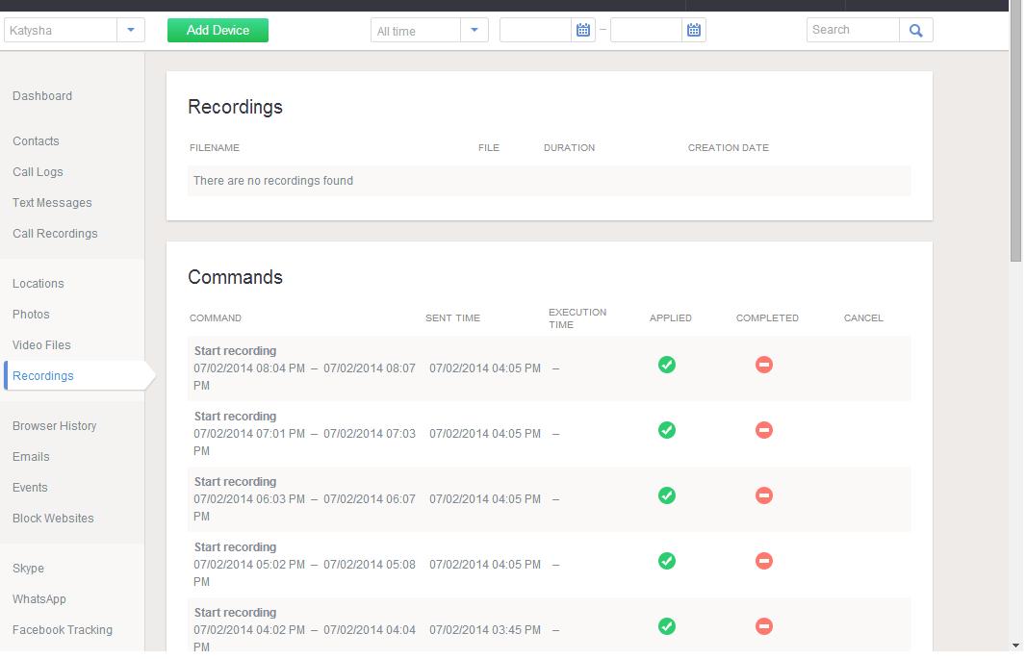The image size is (1026, 659).
Task: Navigate to Dashboard in sidebar
Action: (42, 96)
